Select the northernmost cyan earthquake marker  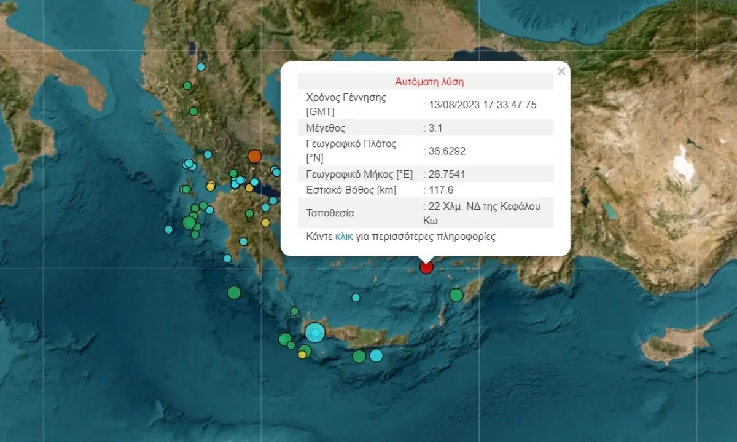click(x=201, y=67)
